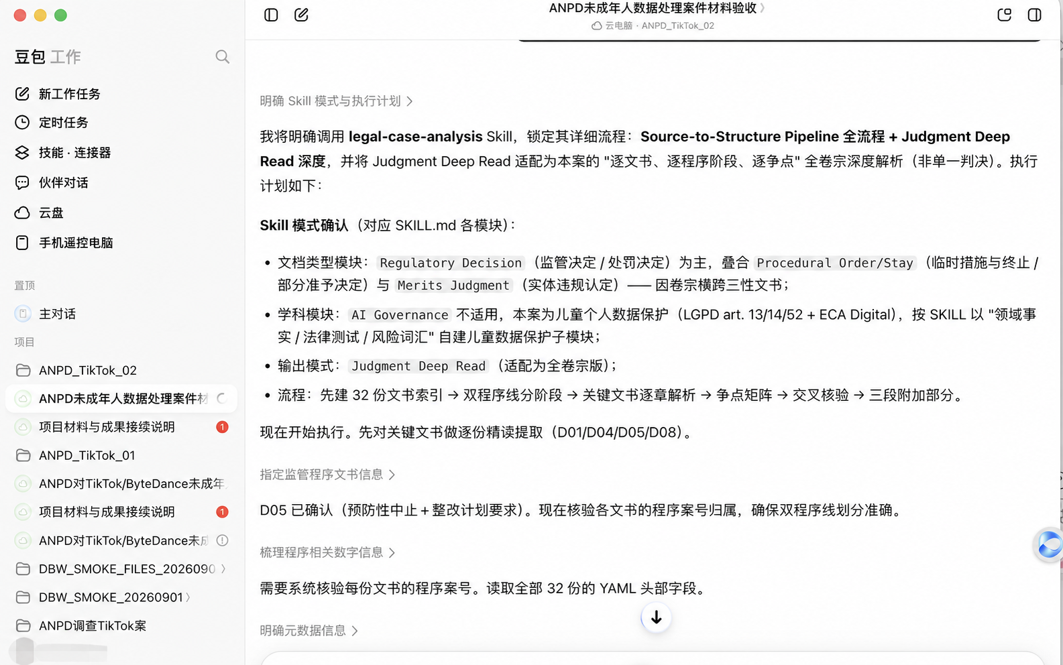Click the Procedural Order/Stay code tag
The width and height of the screenshot is (1063, 665).
click(x=835, y=263)
